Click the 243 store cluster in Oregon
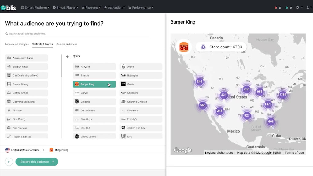Viewport: 313px width, 176px height. (x=199, y=81)
